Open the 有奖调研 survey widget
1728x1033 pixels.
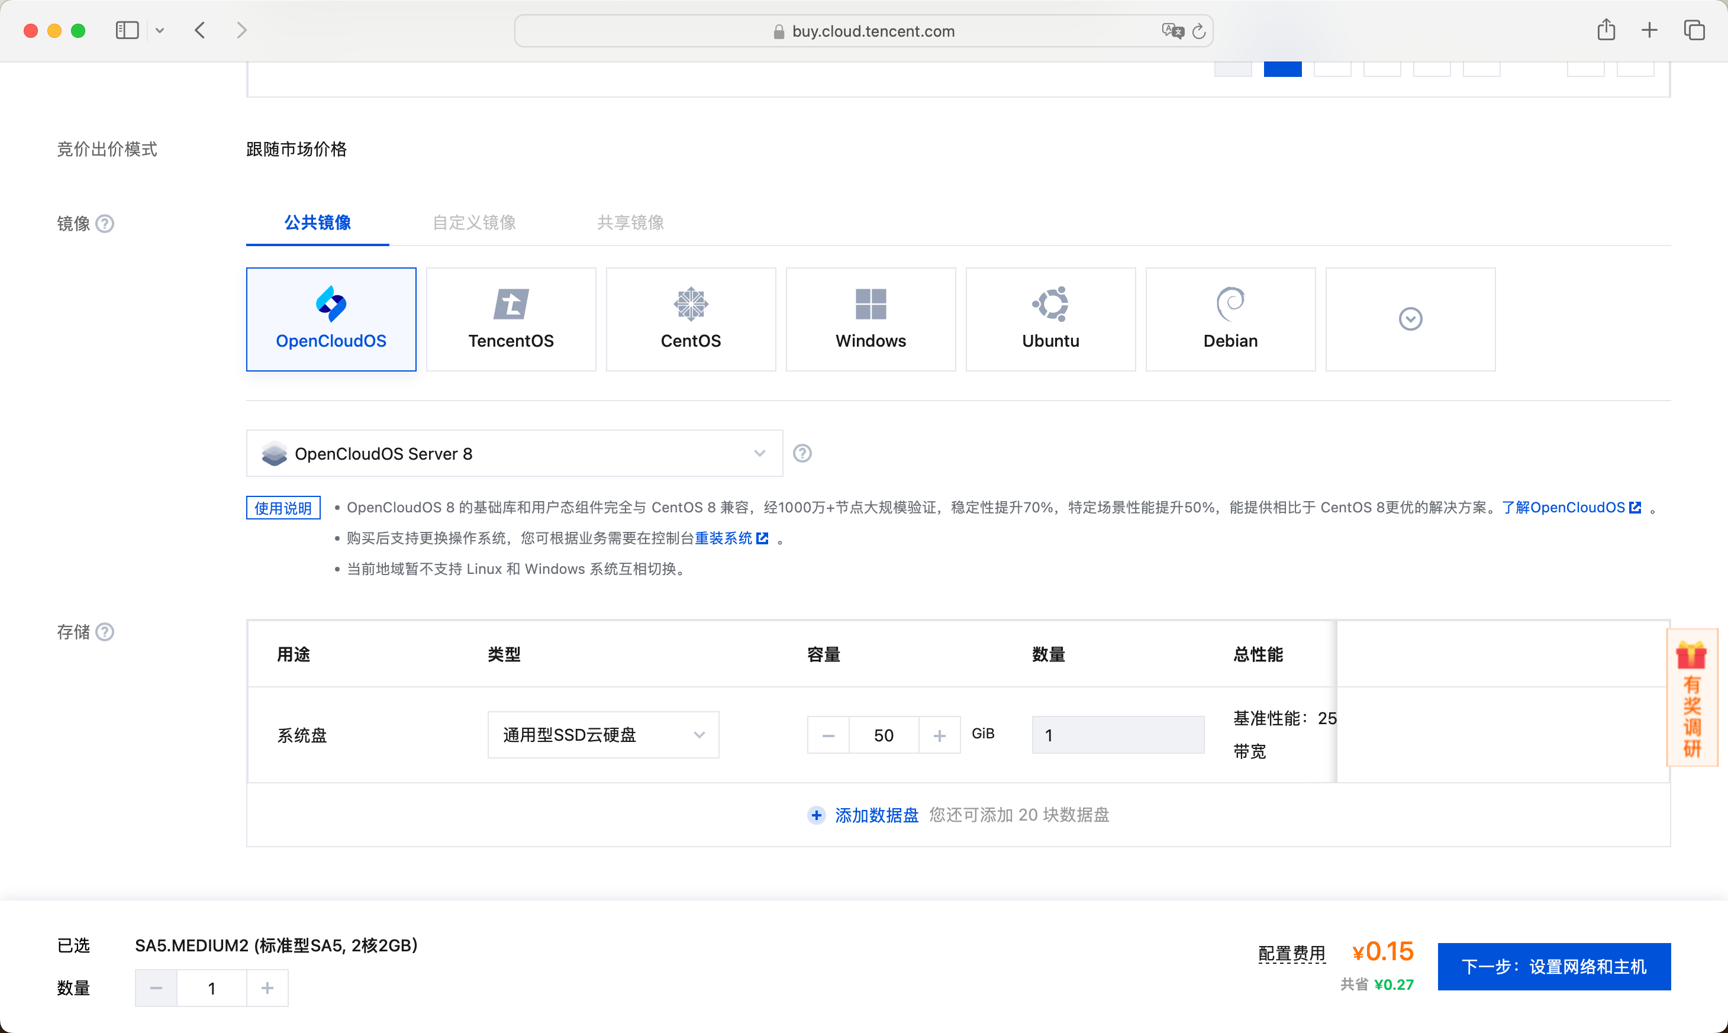(x=1692, y=698)
